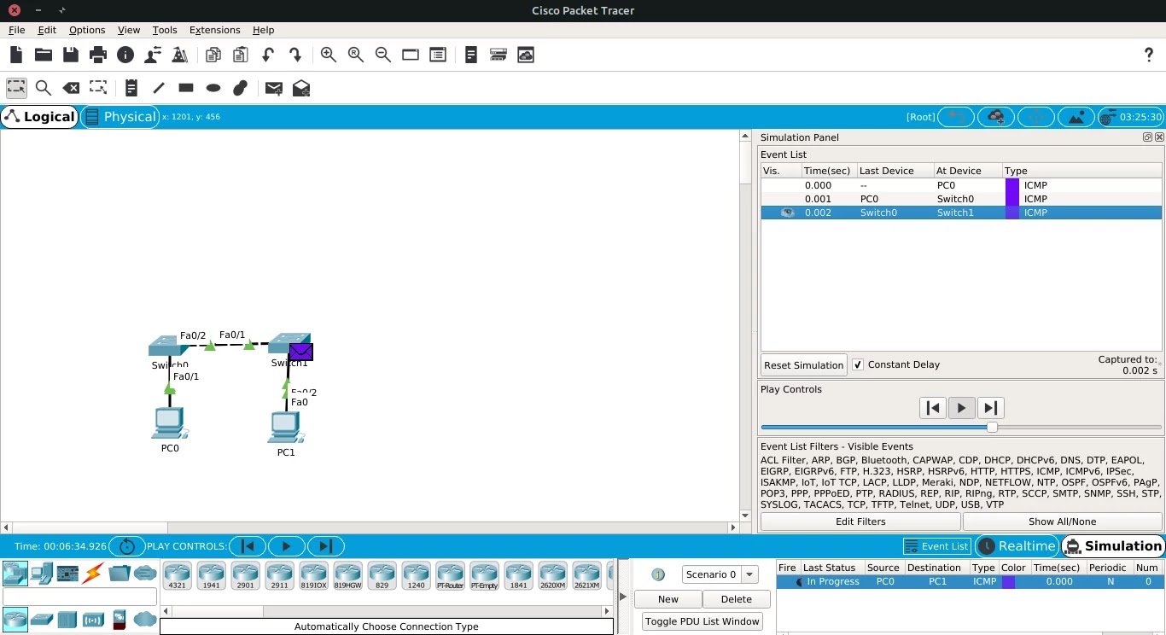Image resolution: width=1166 pixels, height=635 pixels.
Task: Open the cloud PT icon in main toolbar
Action: 526,55
